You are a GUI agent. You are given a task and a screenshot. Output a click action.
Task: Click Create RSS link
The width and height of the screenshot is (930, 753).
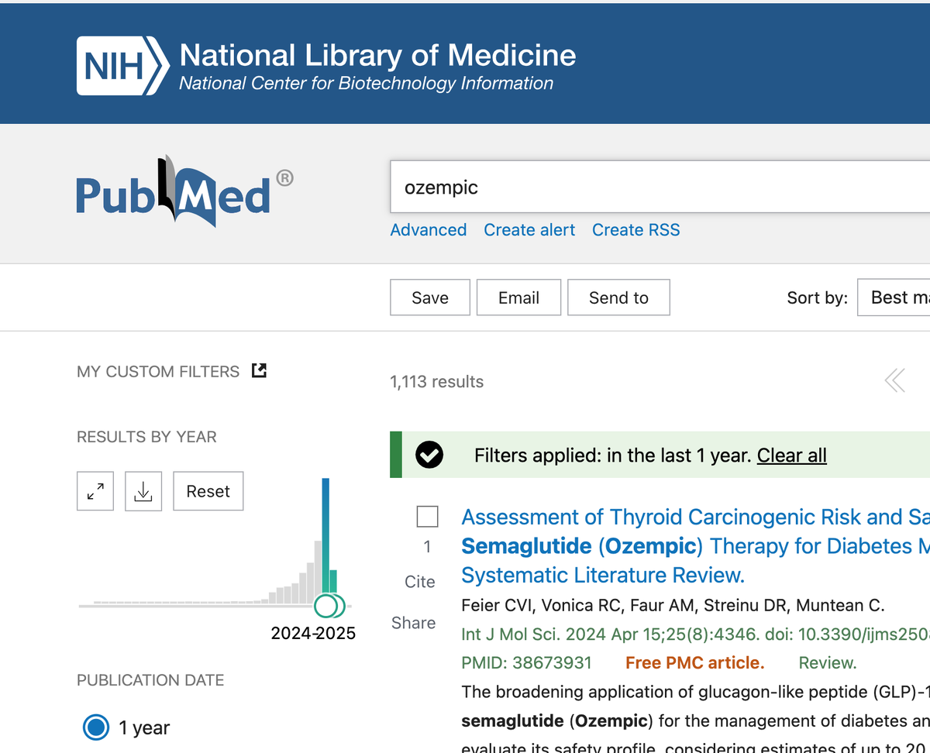636,230
